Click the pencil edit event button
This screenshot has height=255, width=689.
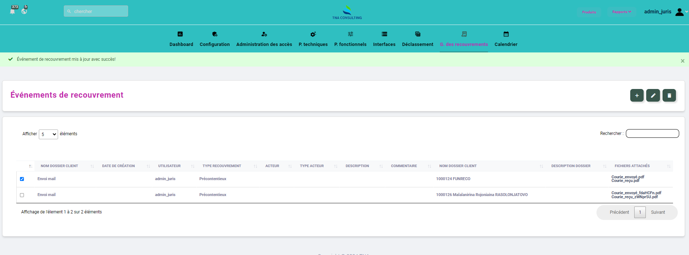[x=653, y=95]
